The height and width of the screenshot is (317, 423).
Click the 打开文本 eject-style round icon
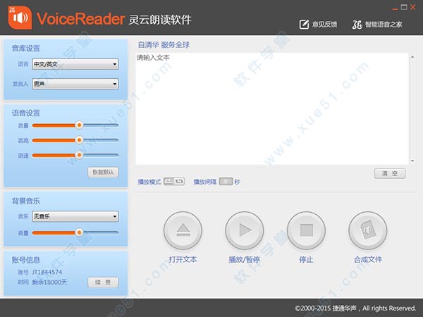tap(183, 230)
